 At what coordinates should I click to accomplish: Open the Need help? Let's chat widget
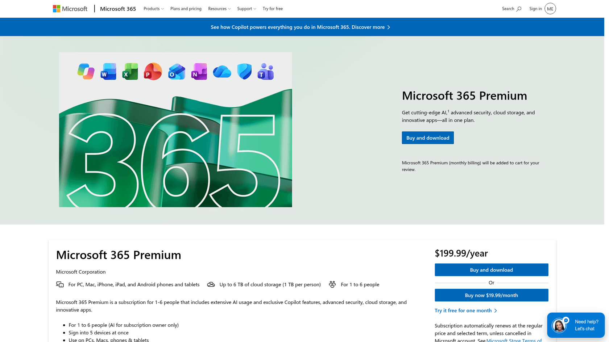576,325
